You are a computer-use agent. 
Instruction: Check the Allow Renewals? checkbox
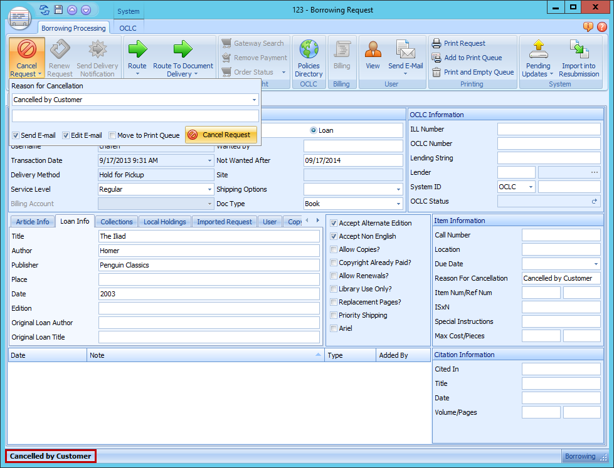pos(334,276)
